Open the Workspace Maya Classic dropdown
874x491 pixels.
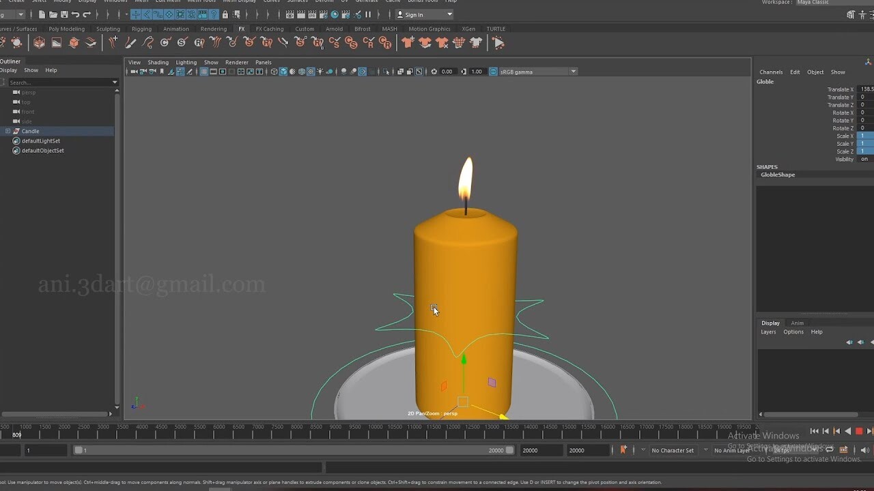pos(813,3)
